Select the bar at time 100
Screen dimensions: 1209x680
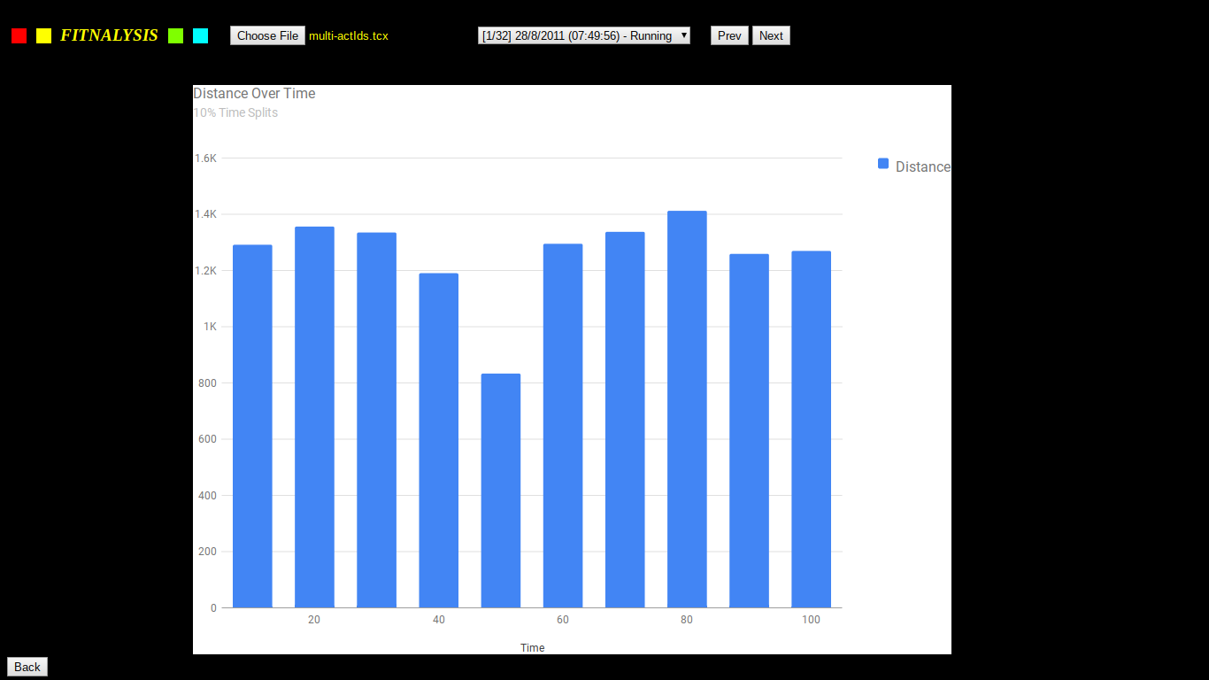click(812, 429)
